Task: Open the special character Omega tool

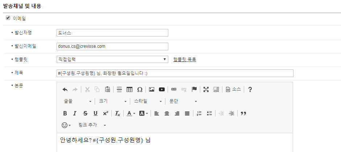Action: pos(140,89)
